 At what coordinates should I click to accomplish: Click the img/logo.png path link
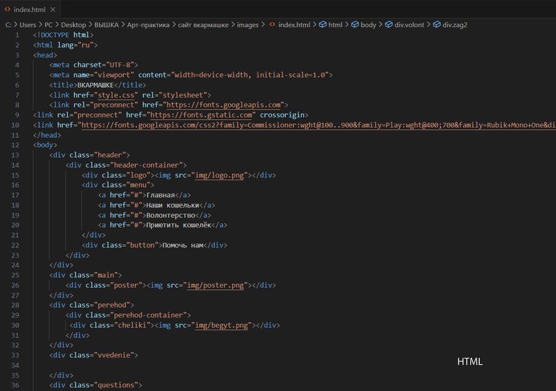coord(221,175)
